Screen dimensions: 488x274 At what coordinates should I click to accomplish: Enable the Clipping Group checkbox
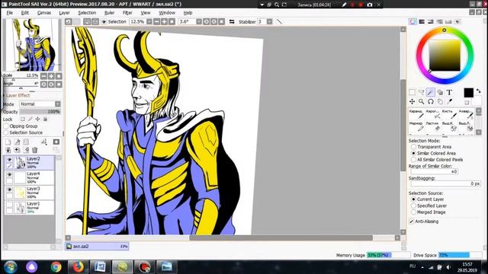(6, 126)
